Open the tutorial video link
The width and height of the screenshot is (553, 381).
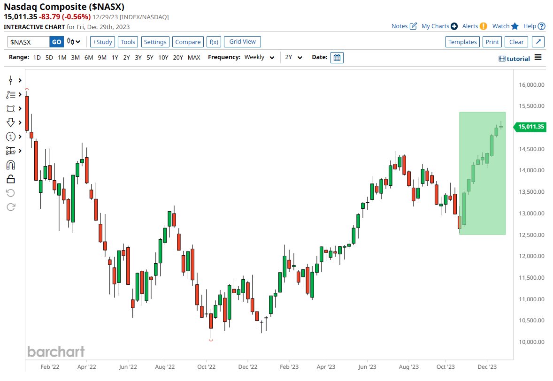tap(514, 59)
